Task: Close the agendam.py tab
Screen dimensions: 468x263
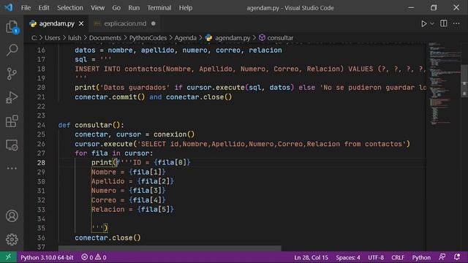Action: [81, 23]
